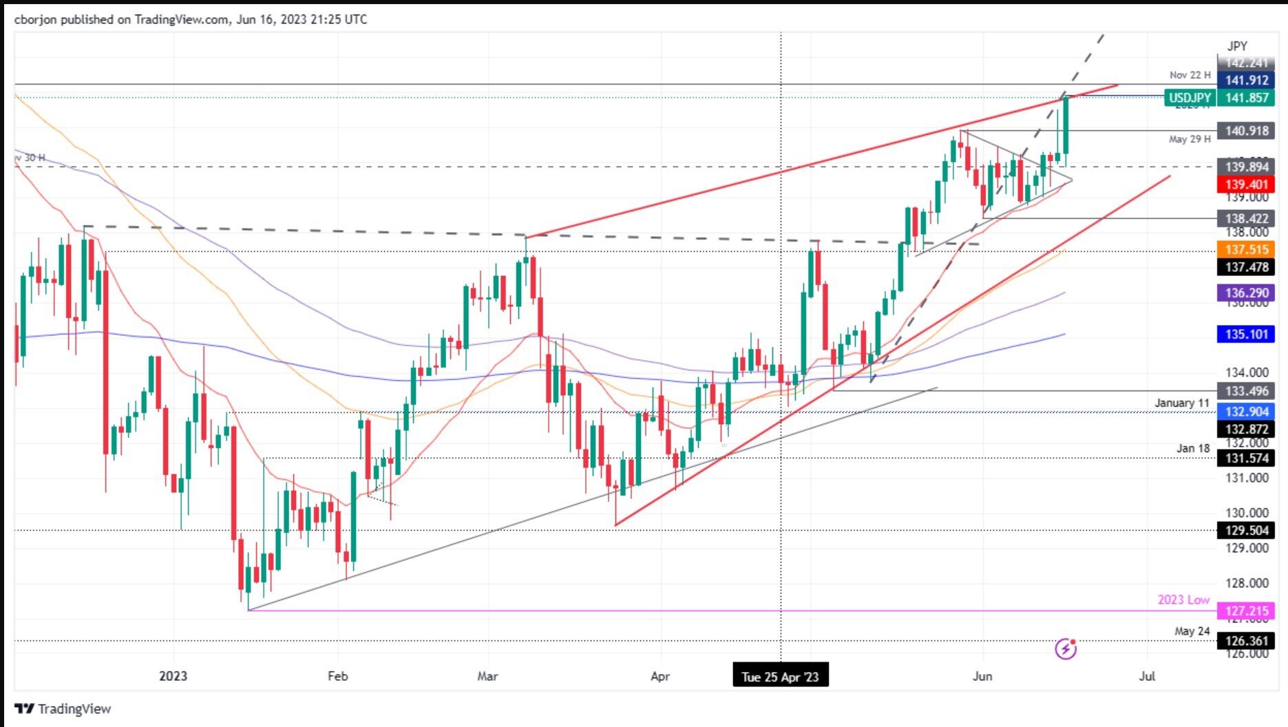Select the 'Tue 25 Apr '23' date marker

point(780,677)
